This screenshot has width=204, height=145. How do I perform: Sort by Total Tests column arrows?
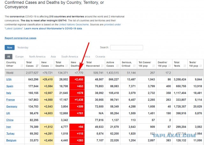185,66
